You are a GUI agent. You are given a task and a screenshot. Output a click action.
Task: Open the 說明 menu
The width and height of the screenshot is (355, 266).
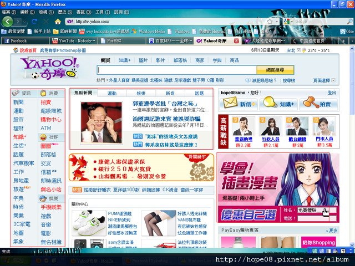click(x=121, y=12)
